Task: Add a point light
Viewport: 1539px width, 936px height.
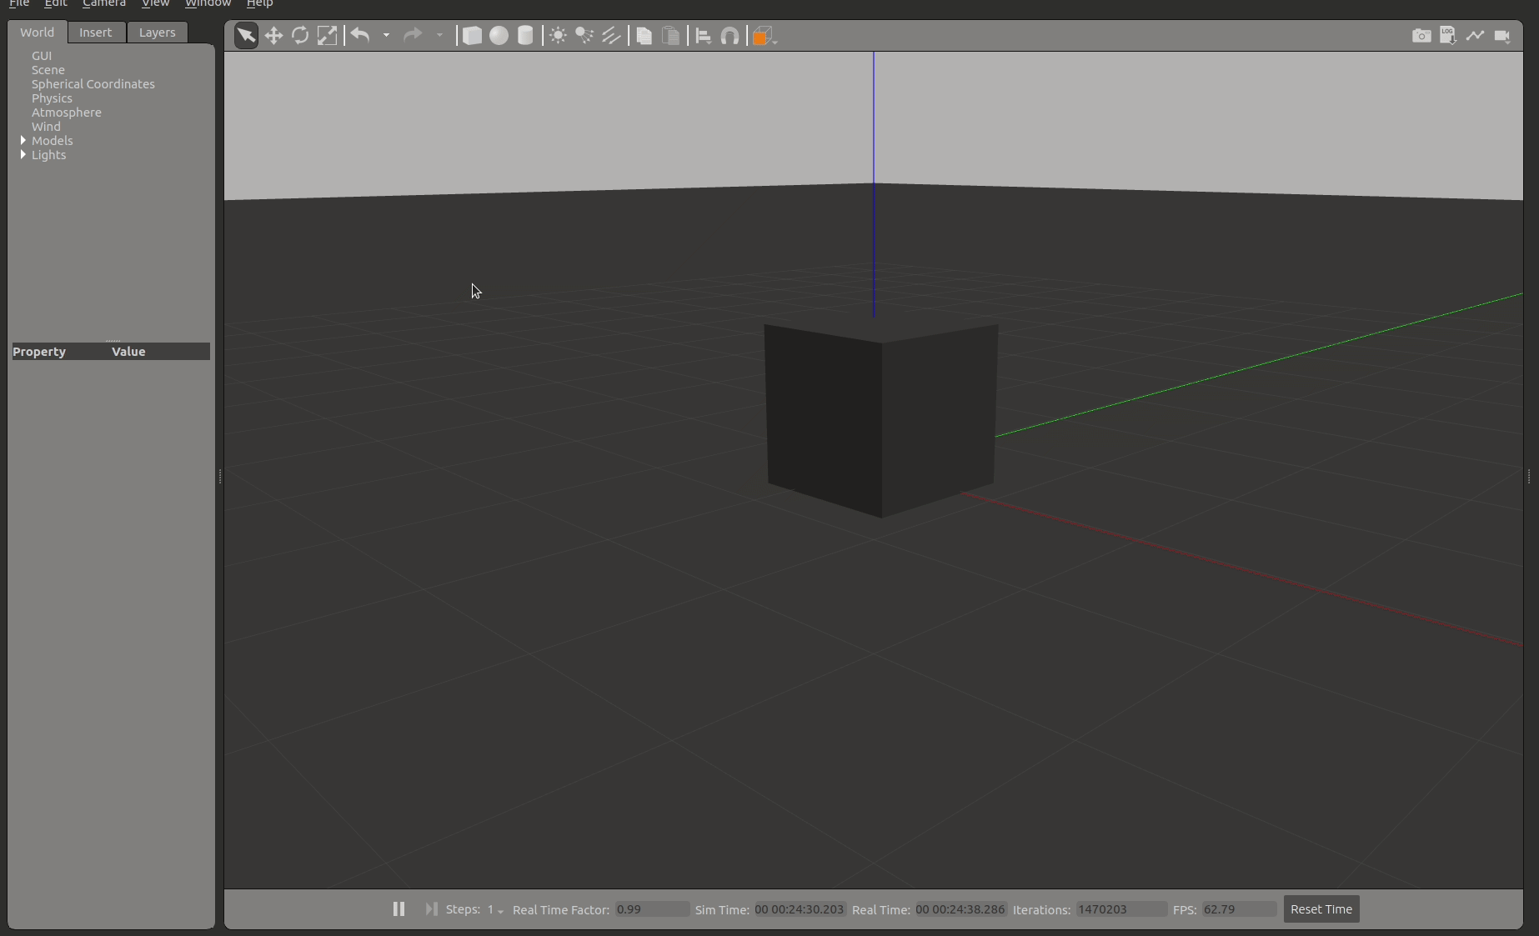Action: click(558, 35)
